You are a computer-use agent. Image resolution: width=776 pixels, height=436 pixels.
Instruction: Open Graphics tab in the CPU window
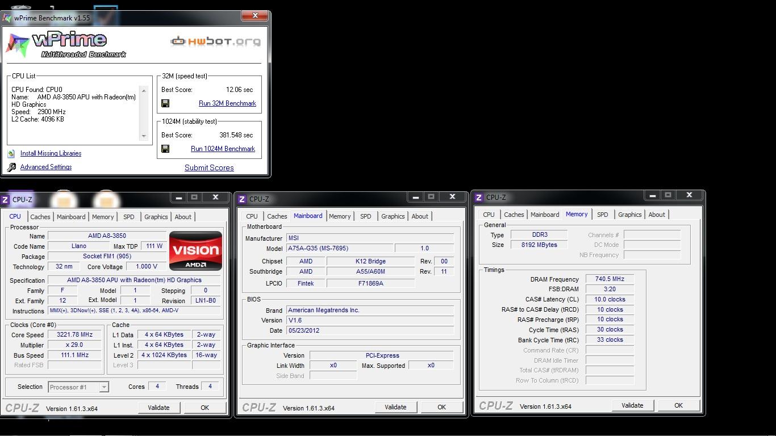pyautogui.click(x=156, y=217)
